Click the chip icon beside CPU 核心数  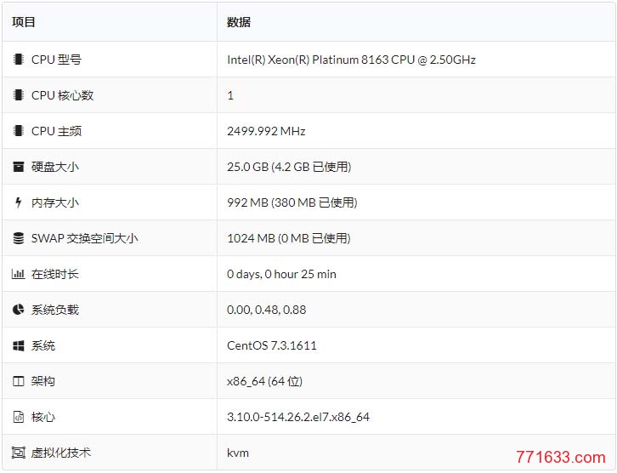pyautogui.click(x=18, y=95)
